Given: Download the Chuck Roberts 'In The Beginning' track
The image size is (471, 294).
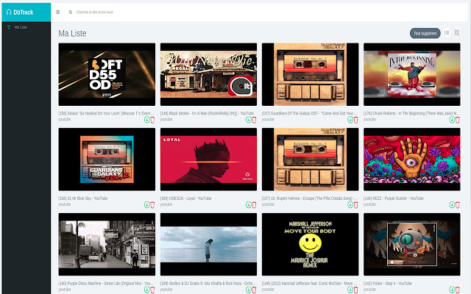Looking at the screenshot, I should 452,120.
